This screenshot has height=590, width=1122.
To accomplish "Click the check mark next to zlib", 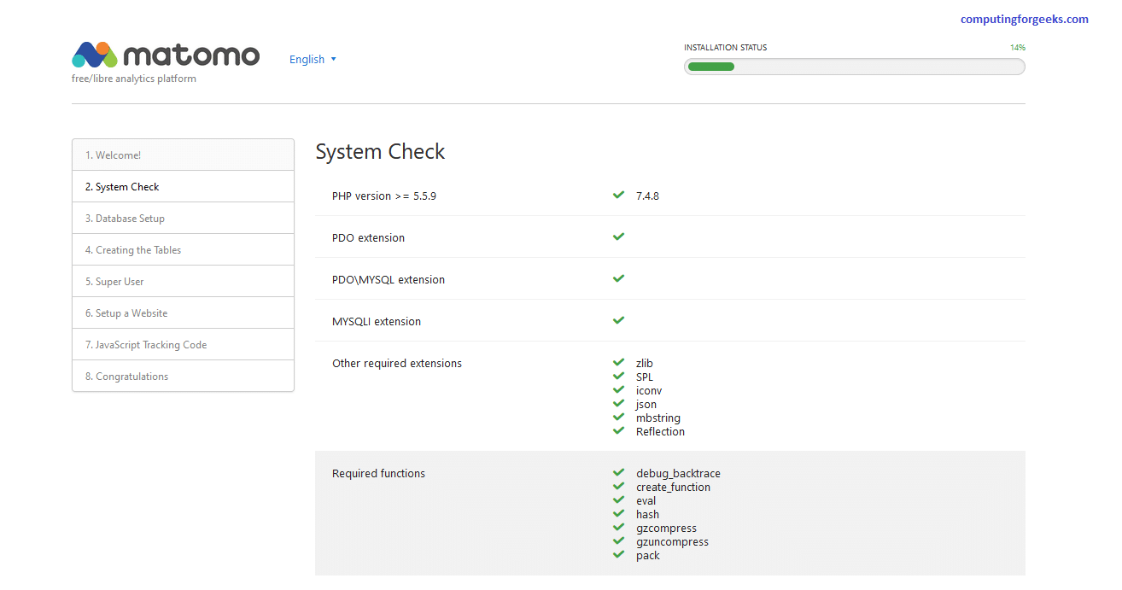I will [x=619, y=362].
